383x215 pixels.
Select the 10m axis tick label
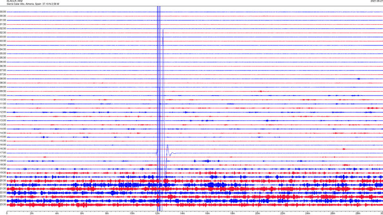(x=132, y=213)
